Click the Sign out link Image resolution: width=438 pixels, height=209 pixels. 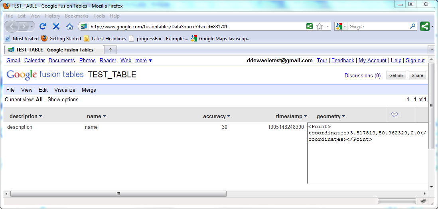point(415,60)
